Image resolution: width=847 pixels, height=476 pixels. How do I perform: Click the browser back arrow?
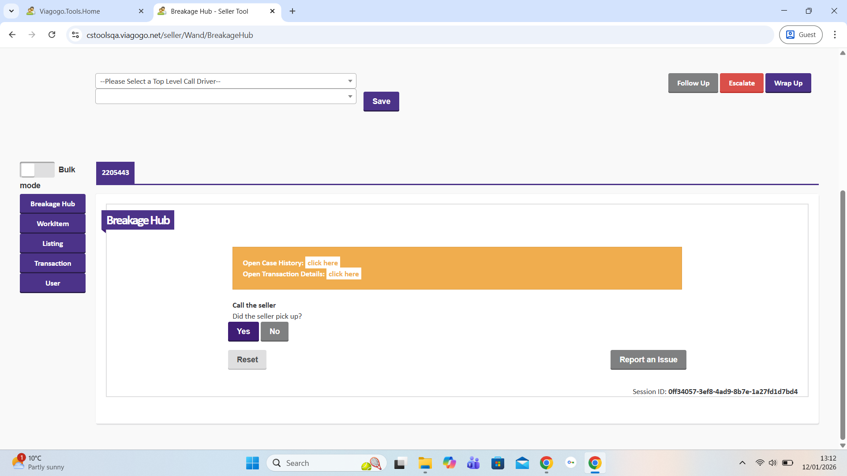pyautogui.click(x=12, y=35)
